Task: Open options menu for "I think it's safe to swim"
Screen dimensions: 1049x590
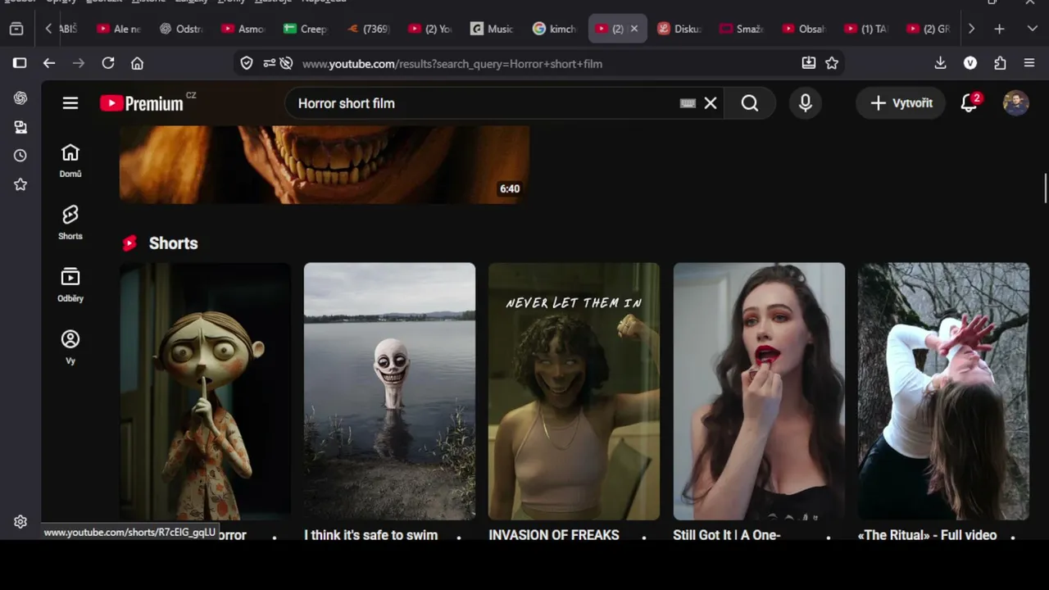Action: pyautogui.click(x=459, y=536)
